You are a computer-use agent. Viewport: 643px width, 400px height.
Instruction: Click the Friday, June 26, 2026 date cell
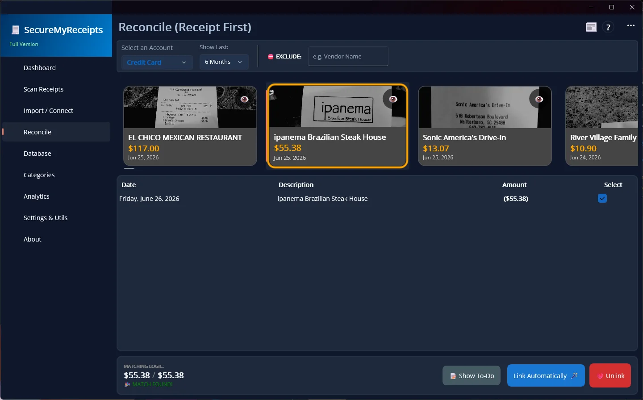coord(149,199)
